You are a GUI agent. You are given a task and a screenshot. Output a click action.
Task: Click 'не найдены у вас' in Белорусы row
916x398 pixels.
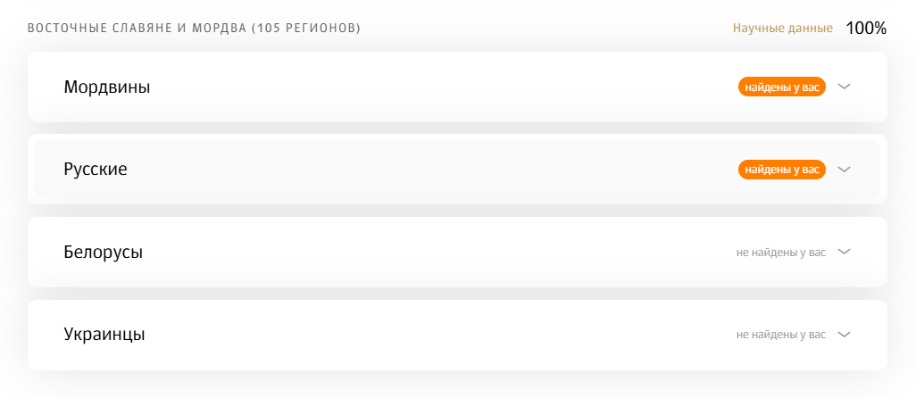tap(780, 253)
